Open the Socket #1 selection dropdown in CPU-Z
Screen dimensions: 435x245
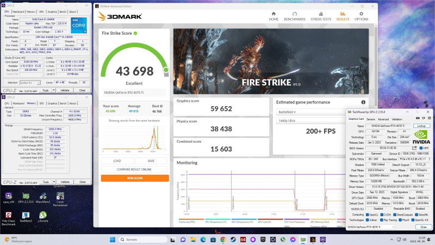30,83
